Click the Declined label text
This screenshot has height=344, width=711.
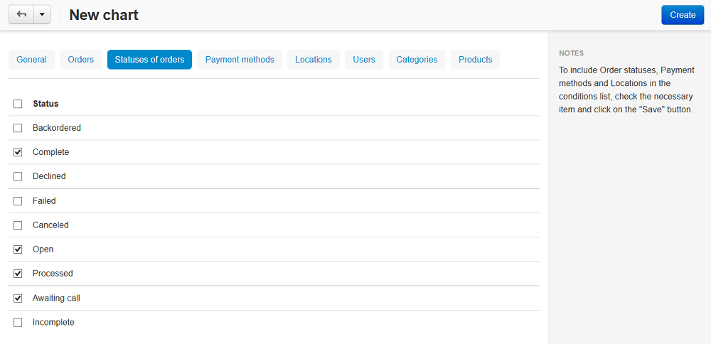coord(49,176)
